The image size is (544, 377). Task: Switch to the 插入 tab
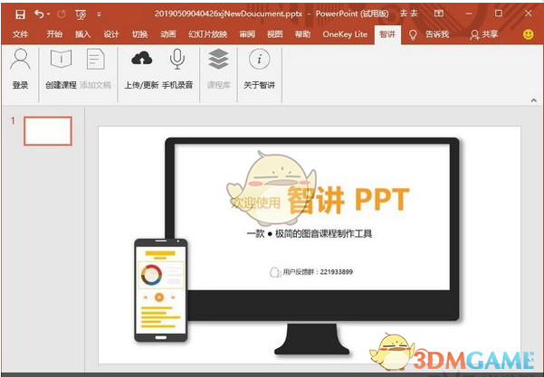click(x=83, y=34)
